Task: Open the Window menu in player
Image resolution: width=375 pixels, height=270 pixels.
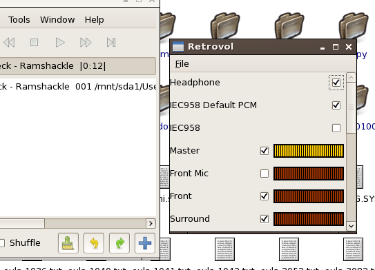Action: (x=57, y=19)
